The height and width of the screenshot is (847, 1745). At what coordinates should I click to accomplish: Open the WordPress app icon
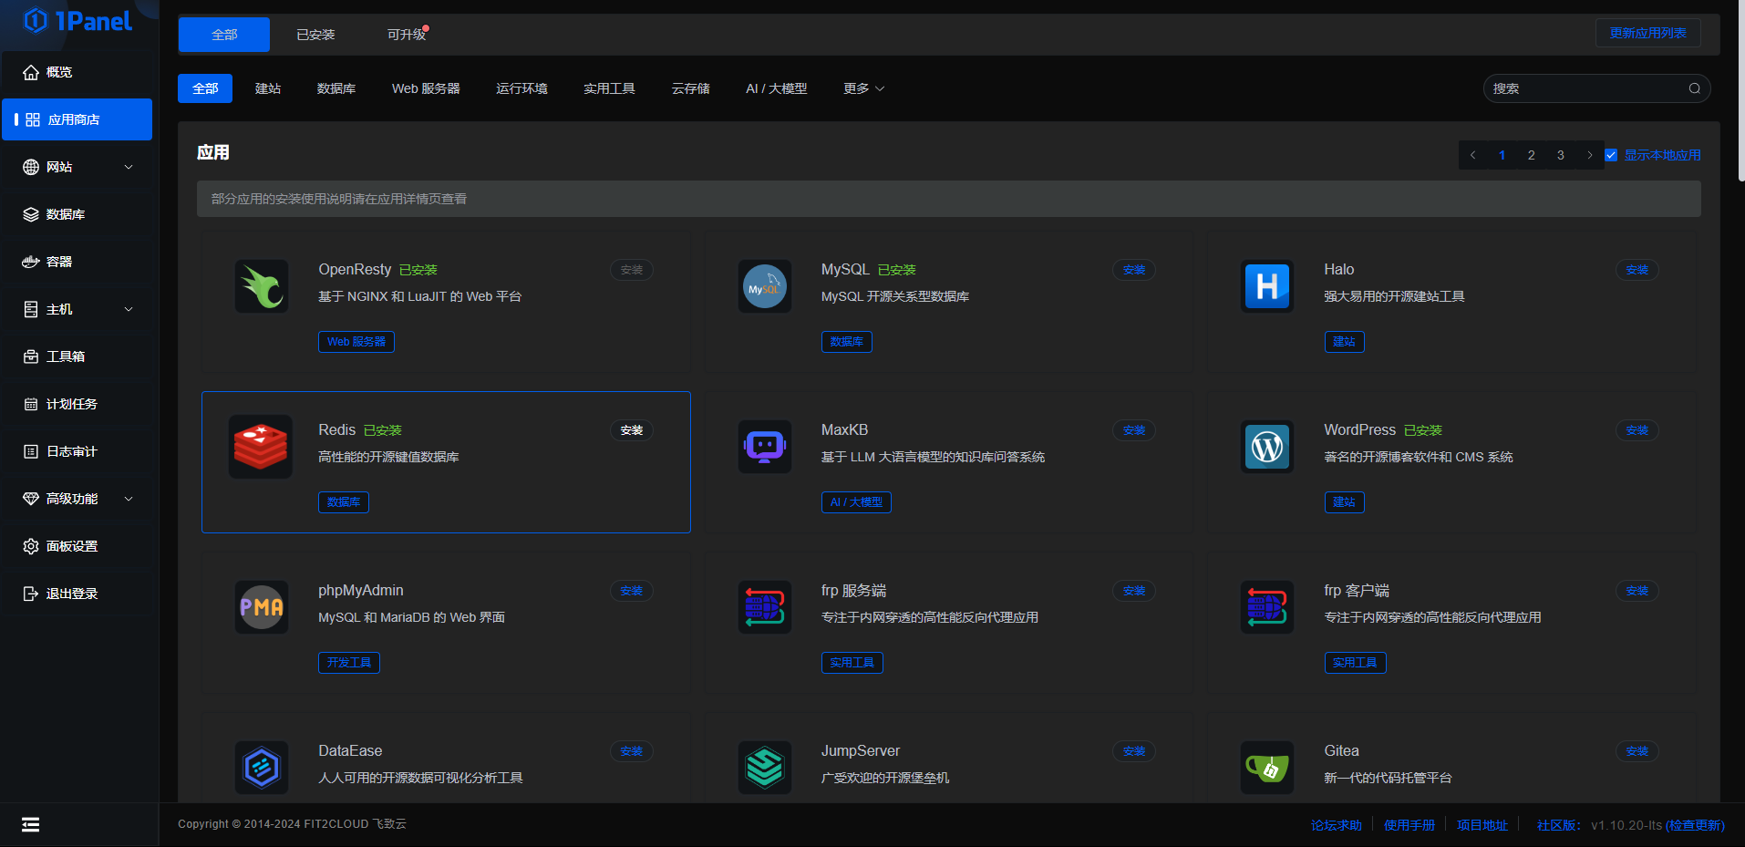pyautogui.click(x=1267, y=447)
